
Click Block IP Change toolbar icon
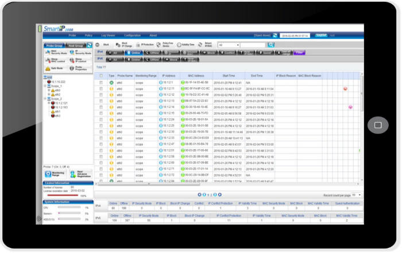coord(118,45)
